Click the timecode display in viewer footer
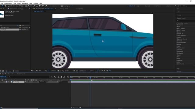The image size is (195, 109). click(54, 71)
